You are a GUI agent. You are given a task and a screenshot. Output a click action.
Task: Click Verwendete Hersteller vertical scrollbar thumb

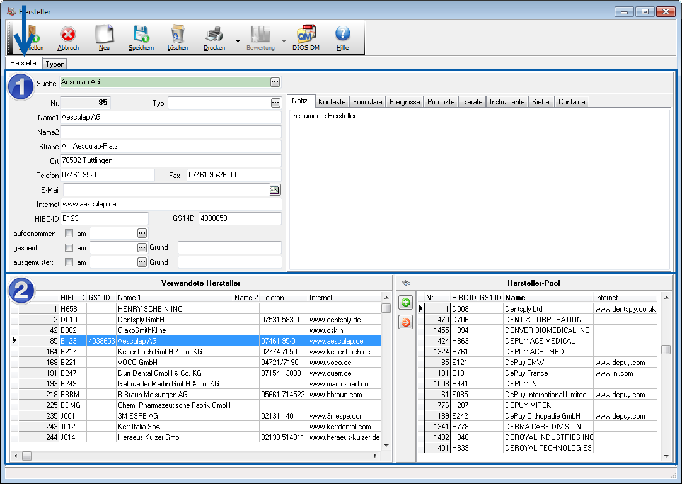coord(386,308)
